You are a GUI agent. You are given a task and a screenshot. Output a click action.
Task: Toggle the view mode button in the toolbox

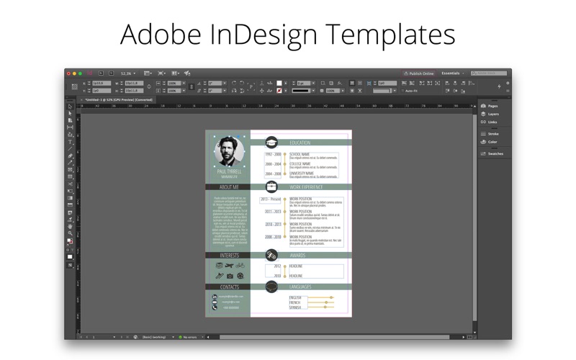(70, 265)
